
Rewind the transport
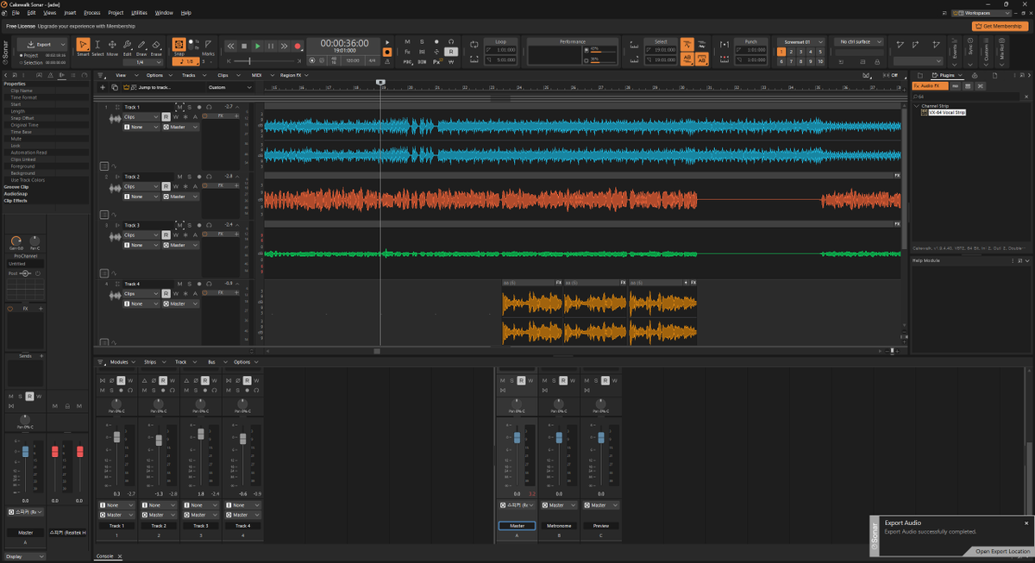(x=231, y=46)
